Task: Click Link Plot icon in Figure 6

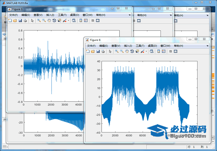Action: click(152, 51)
